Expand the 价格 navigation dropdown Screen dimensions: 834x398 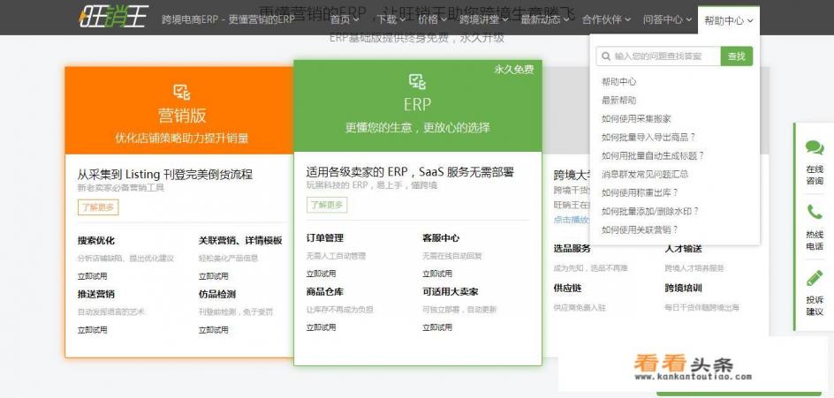(x=432, y=19)
